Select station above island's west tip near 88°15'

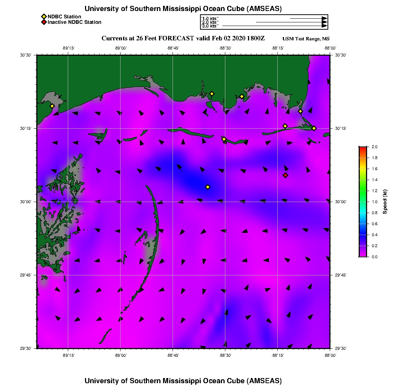click(285, 126)
